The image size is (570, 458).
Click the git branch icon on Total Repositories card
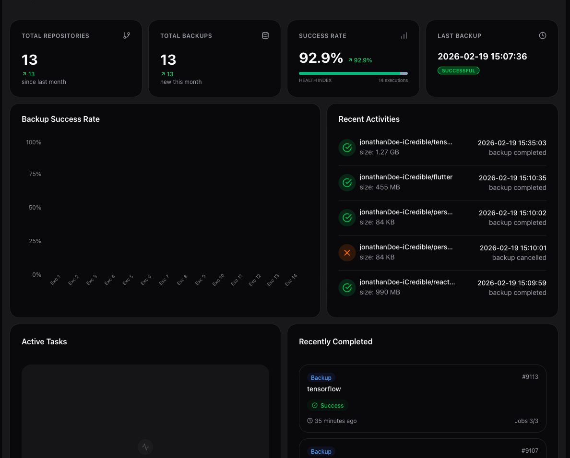pyautogui.click(x=127, y=35)
